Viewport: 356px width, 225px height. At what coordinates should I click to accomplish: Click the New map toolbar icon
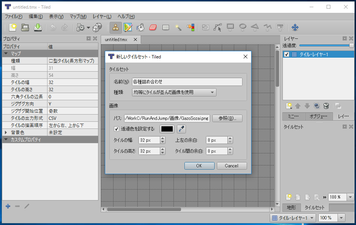click(13, 27)
